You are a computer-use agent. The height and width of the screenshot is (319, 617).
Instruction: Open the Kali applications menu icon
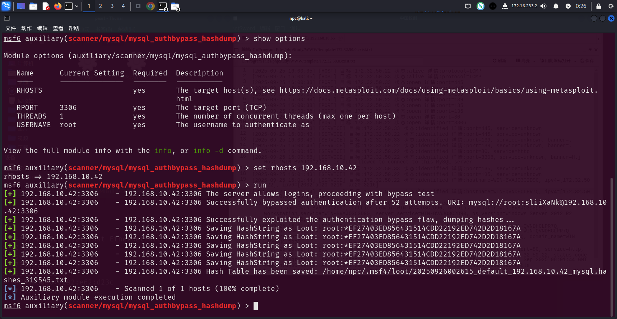(x=6, y=6)
